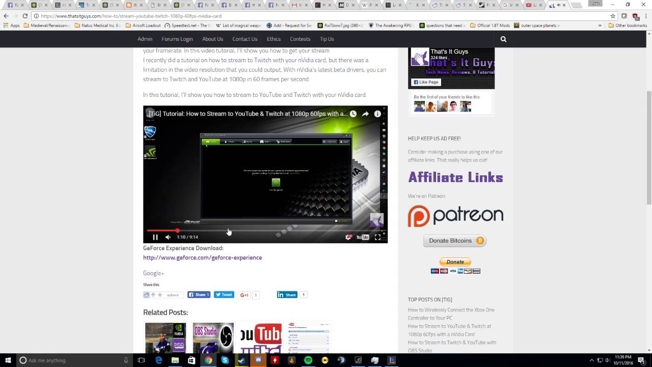652x367 pixels.
Task: Open 'How to Stream to YouTube & Twitch at 1080p' top post
Action: (x=449, y=330)
